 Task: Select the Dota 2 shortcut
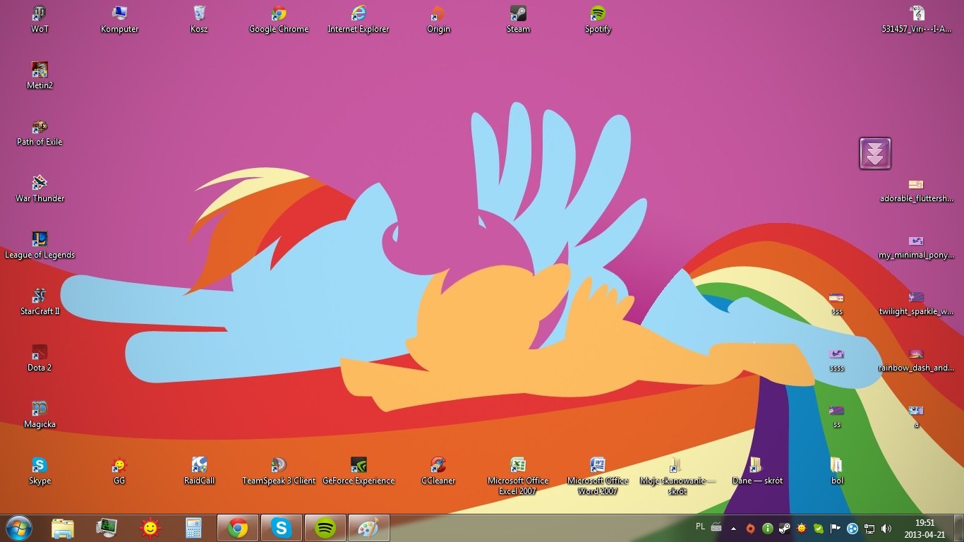click(40, 359)
